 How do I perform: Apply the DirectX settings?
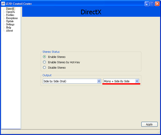[149, 124]
